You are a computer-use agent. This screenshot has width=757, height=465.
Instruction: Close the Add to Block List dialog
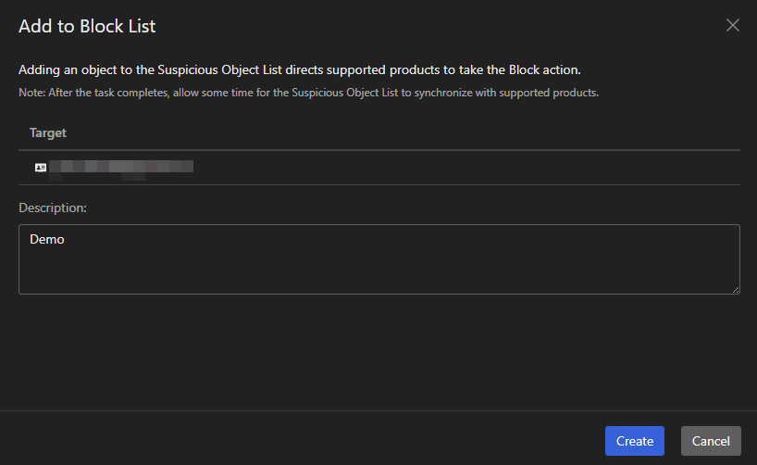tap(733, 26)
